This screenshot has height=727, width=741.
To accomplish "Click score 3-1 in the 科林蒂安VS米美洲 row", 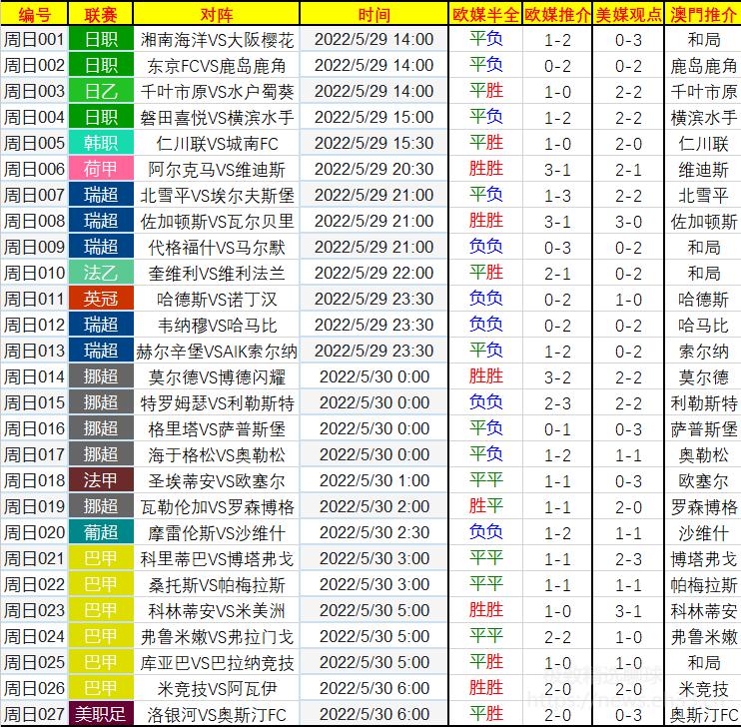I will point(628,611).
